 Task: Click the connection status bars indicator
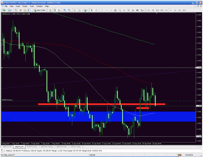(179, 155)
